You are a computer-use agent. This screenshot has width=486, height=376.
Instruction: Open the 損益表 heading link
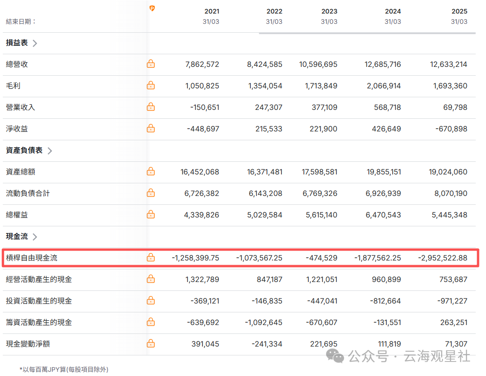[x=17, y=43]
